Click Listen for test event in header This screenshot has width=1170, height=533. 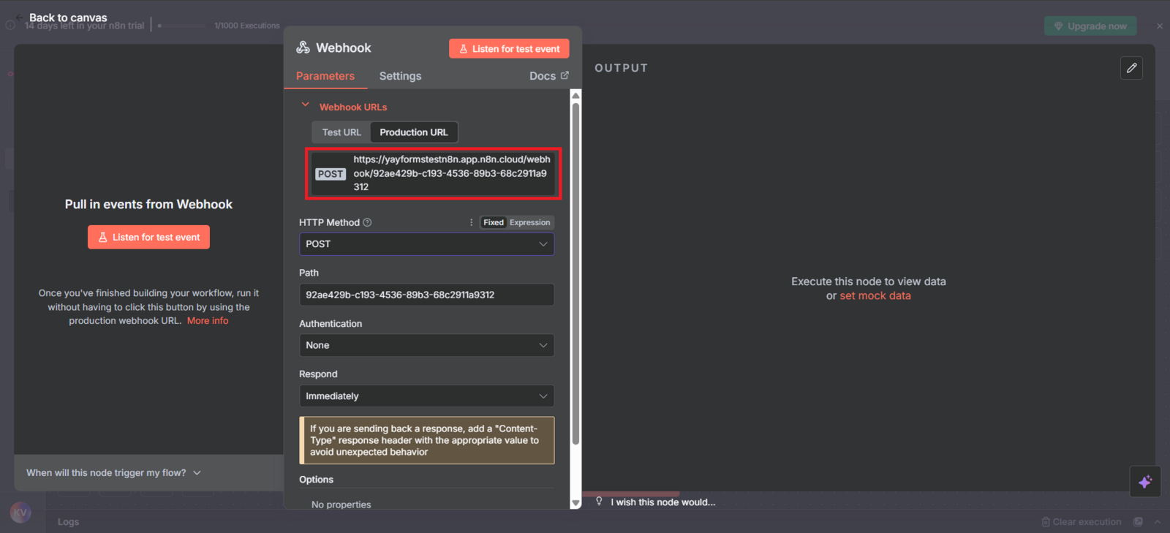pyautogui.click(x=509, y=49)
